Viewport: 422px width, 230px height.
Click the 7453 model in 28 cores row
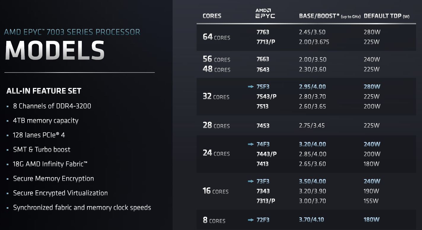tap(263, 126)
